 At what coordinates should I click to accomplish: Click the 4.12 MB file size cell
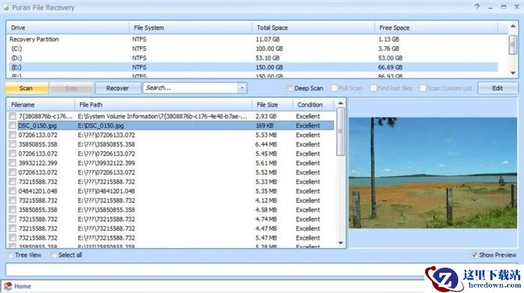point(266,200)
